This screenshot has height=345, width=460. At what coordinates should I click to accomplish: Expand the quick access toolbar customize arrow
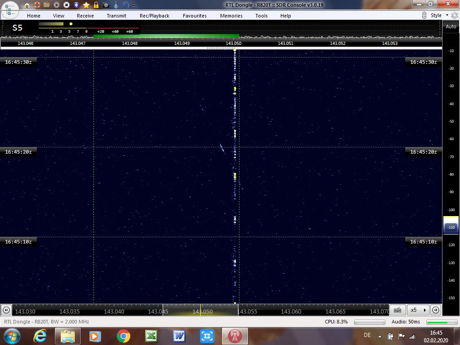(x=134, y=5)
